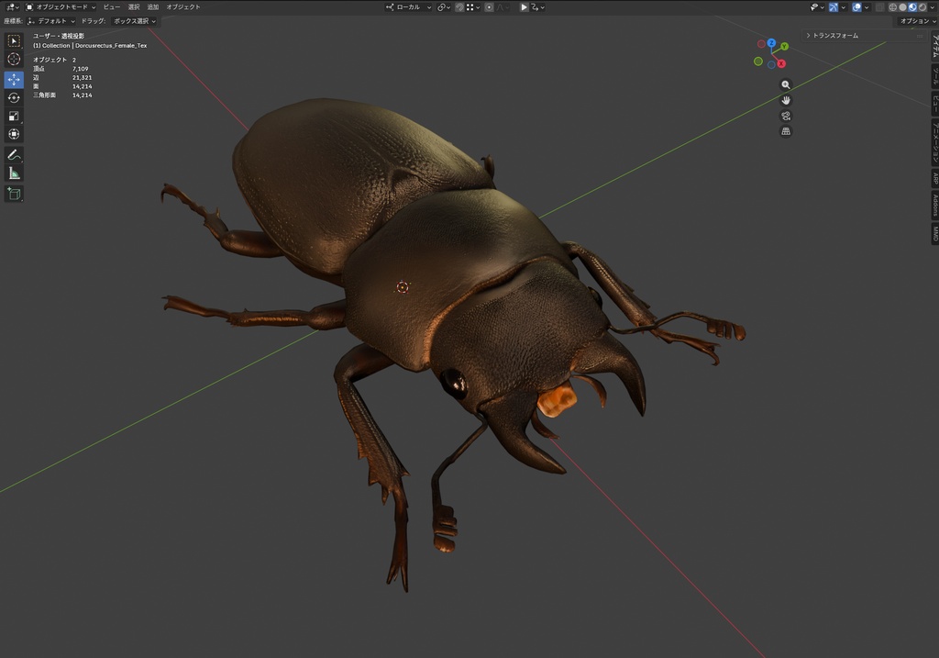
Task: Switch to rendered shading
Action: click(922, 7)
